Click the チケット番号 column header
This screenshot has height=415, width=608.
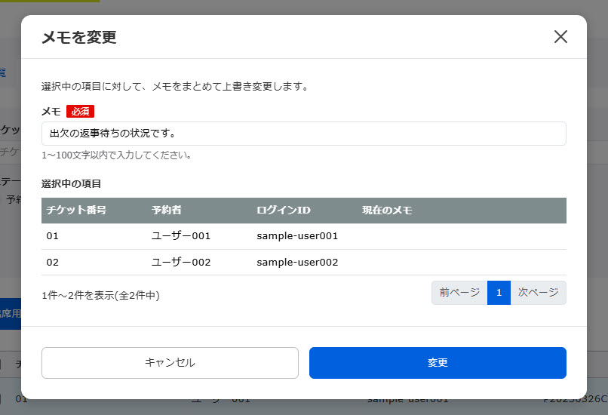76,211
